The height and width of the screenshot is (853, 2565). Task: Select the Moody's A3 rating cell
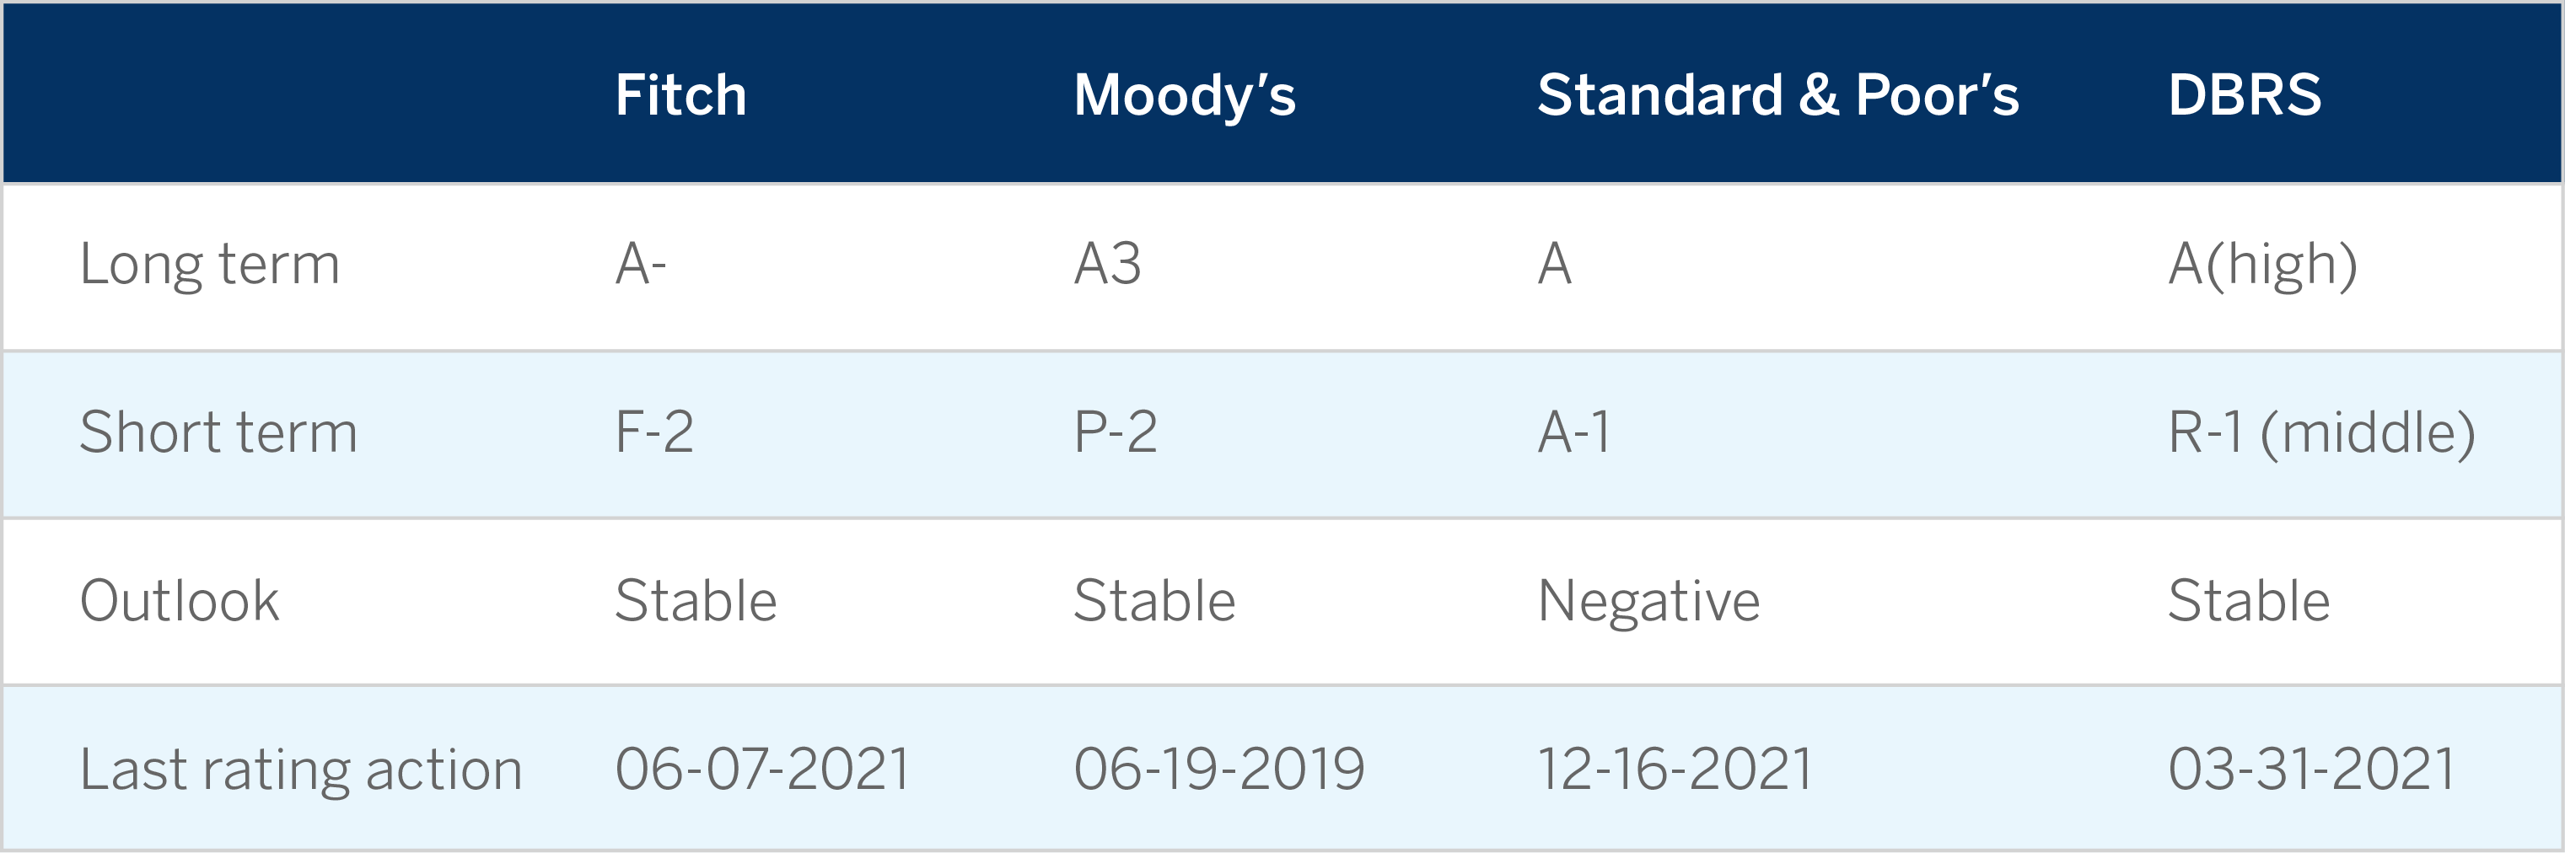click(x=1107, y=264)
